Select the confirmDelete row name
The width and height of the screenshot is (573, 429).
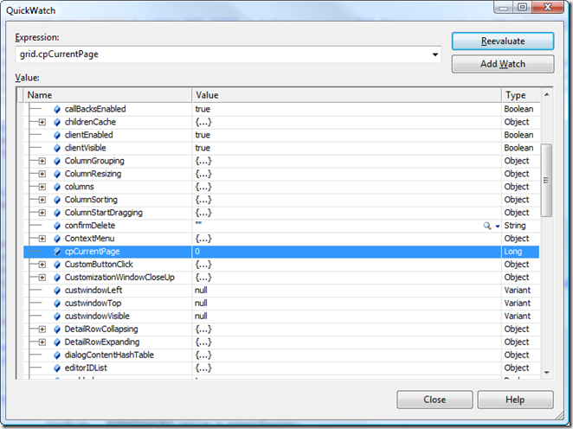coord(90,226)
